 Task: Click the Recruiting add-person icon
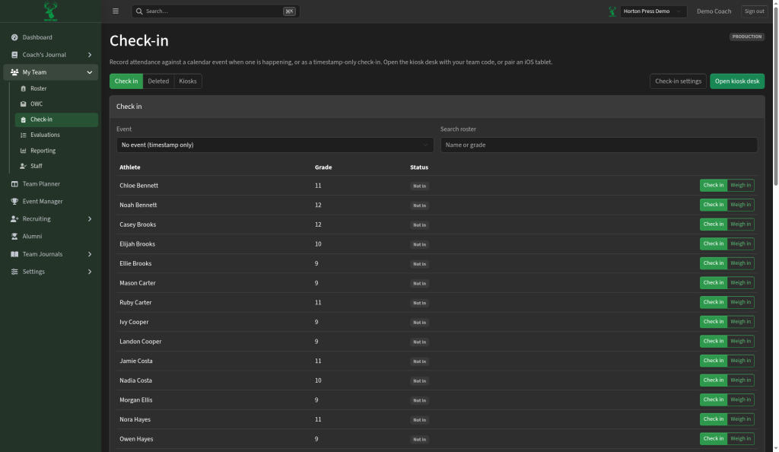coord(14,218)
